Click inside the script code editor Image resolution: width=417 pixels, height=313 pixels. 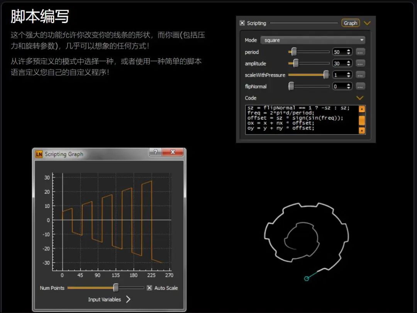pyautogui.click(x=297, y=118)
